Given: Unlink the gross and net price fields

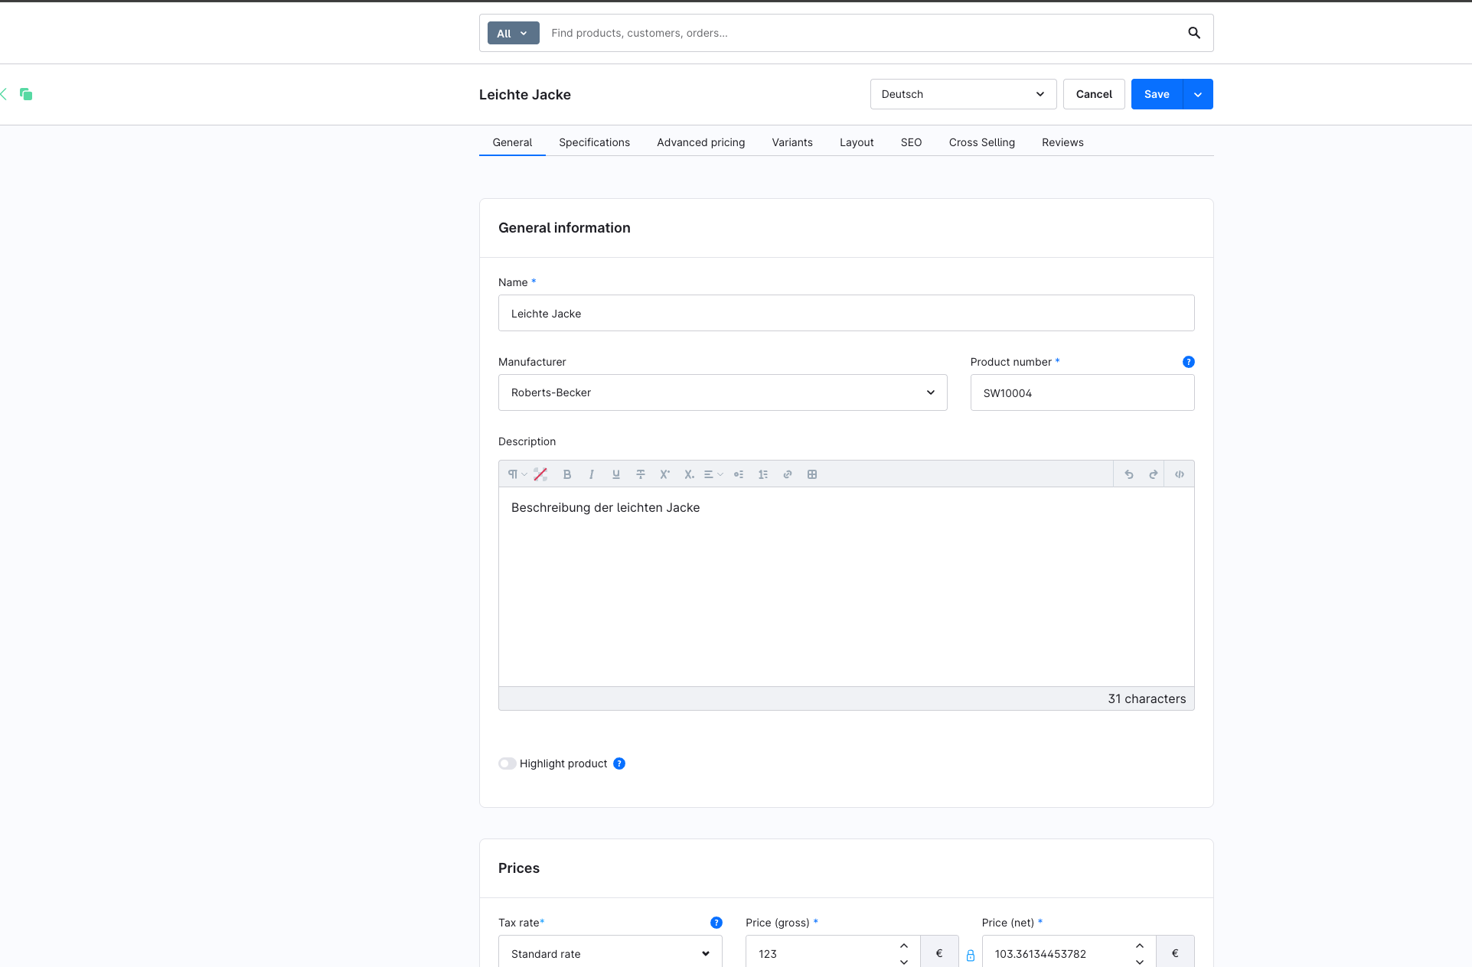Looking at the screenshot, I should (x=970, y=955).
